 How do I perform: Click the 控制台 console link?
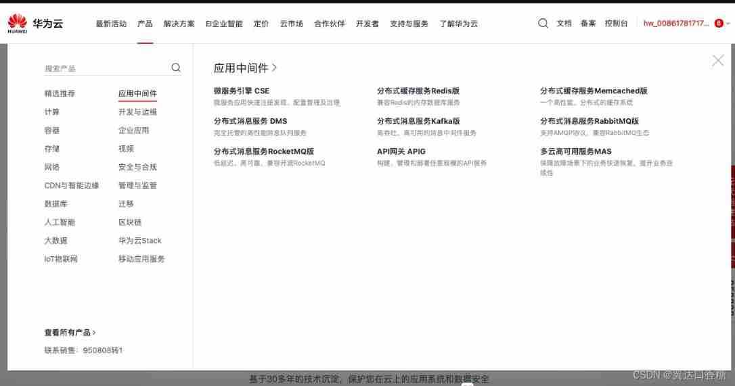pos(616,24)
